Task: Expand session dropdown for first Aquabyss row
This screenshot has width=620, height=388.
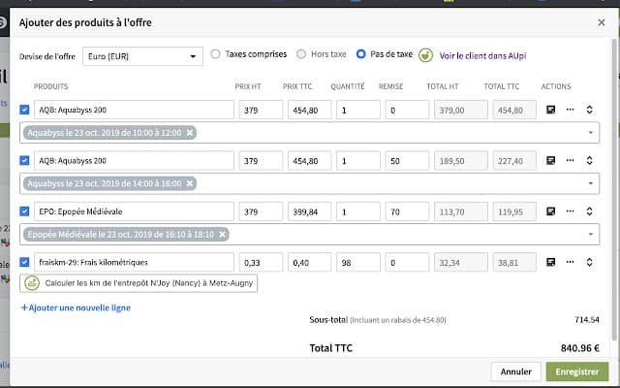Action: pos(591,133)
